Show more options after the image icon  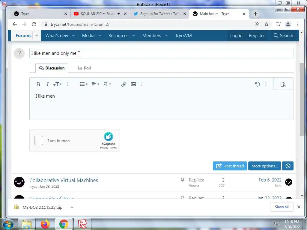(142, 84)
